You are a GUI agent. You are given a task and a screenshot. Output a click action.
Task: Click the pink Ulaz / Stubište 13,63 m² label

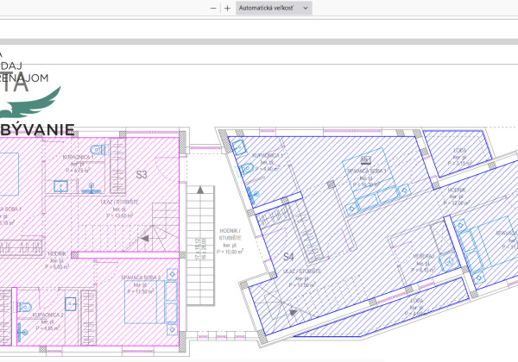(114, 203)
